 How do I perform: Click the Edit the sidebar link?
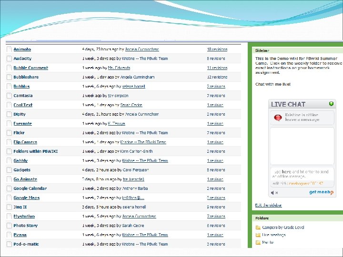tap(268, 205)
